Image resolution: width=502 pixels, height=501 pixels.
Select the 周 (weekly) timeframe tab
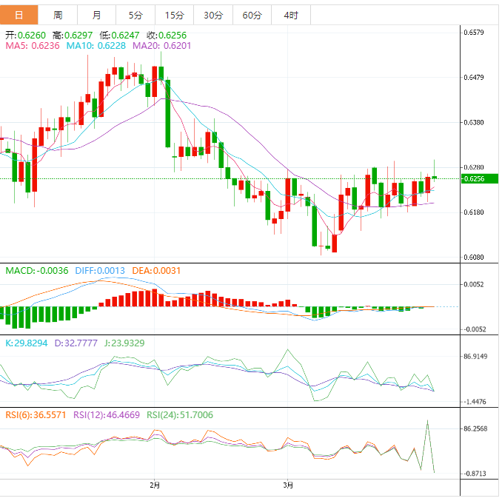[58, 15]
